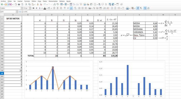
Task: Insert special character with the Omega icon
Action: tap(95, 4)
